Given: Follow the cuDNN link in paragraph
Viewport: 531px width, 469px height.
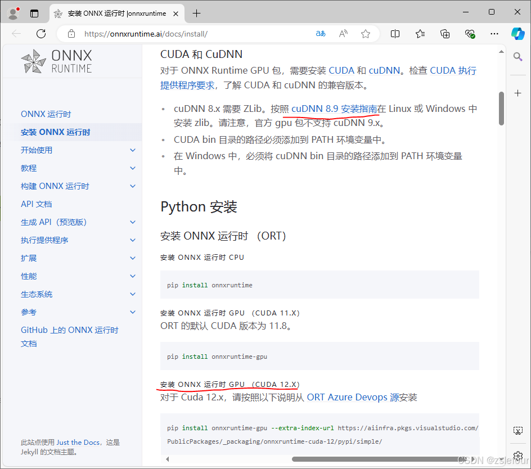Looking at the screenshot, I should (384, 70).
